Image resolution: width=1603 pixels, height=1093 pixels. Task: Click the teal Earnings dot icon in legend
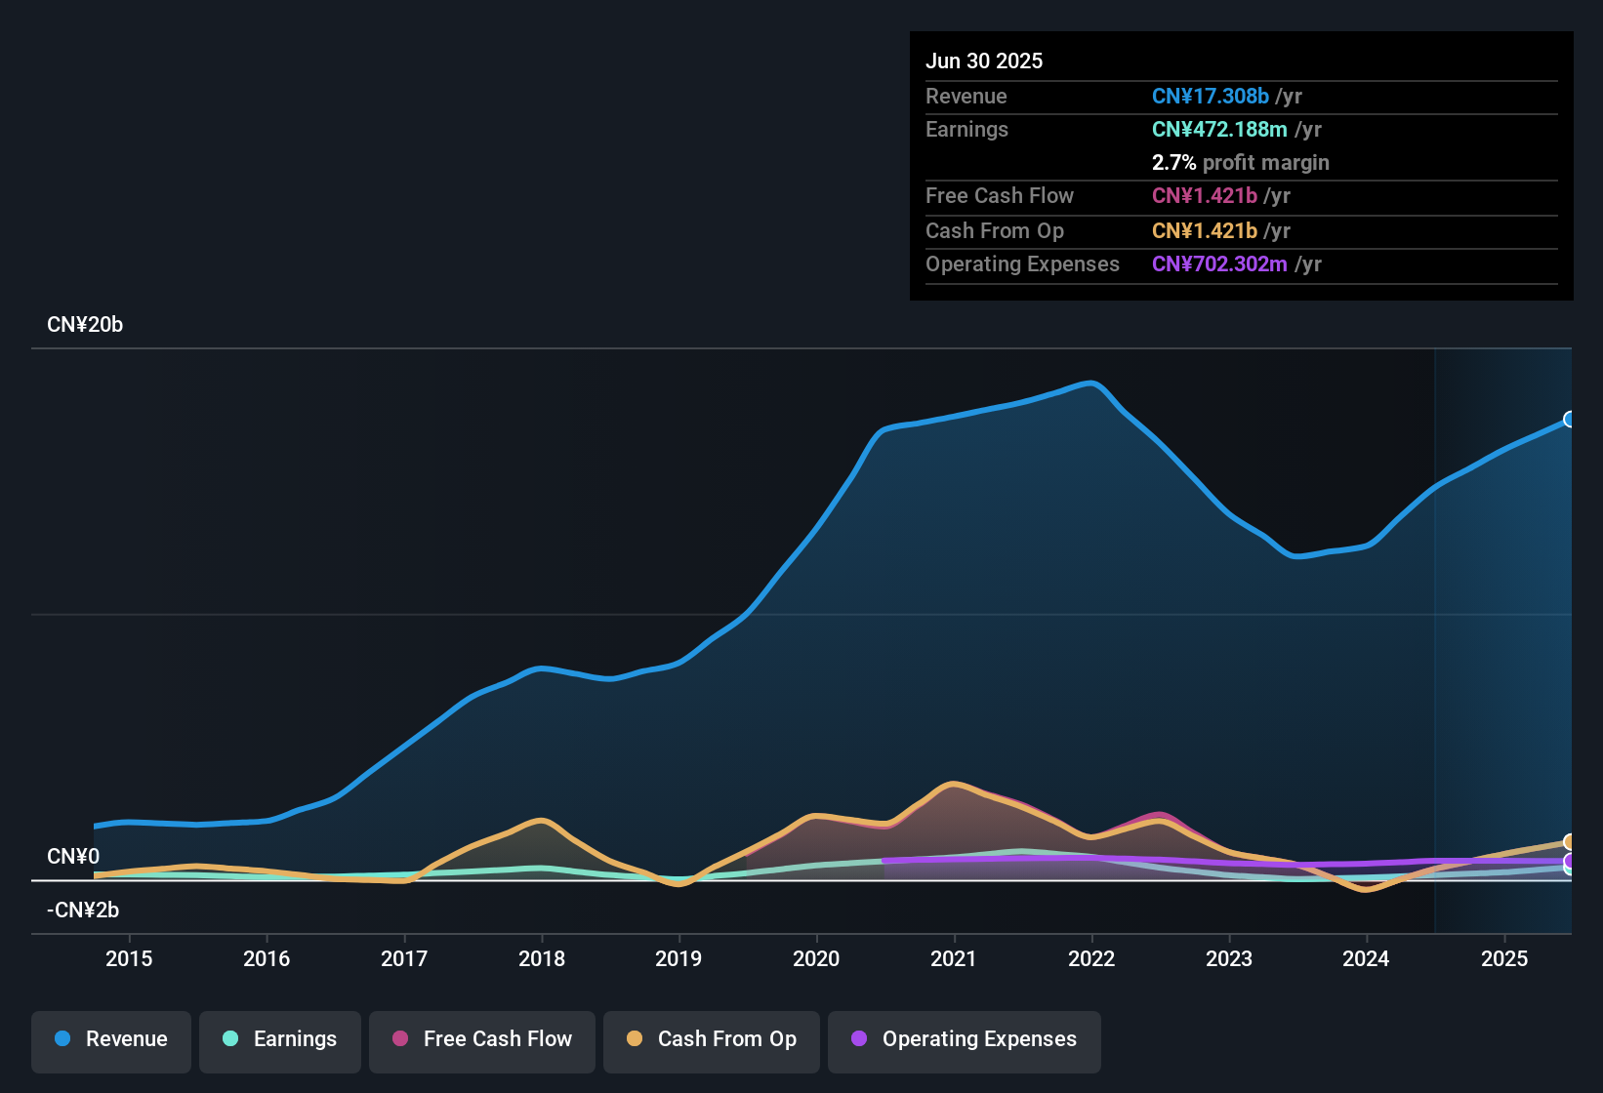(230, 1038)
